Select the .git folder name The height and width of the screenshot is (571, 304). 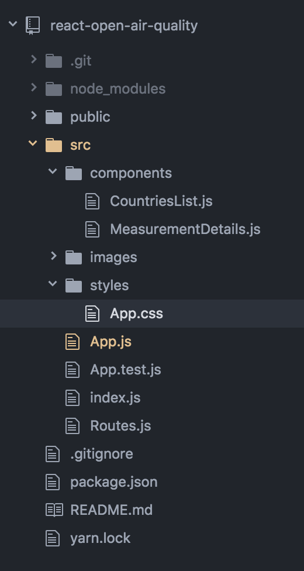coord(81,61)
